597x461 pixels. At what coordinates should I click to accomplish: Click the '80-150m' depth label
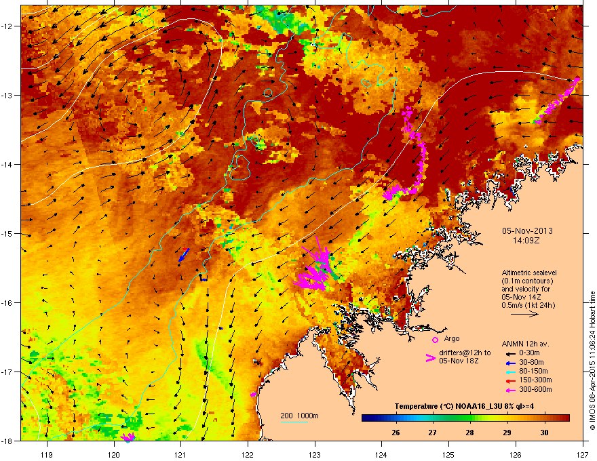click(533, 372)
